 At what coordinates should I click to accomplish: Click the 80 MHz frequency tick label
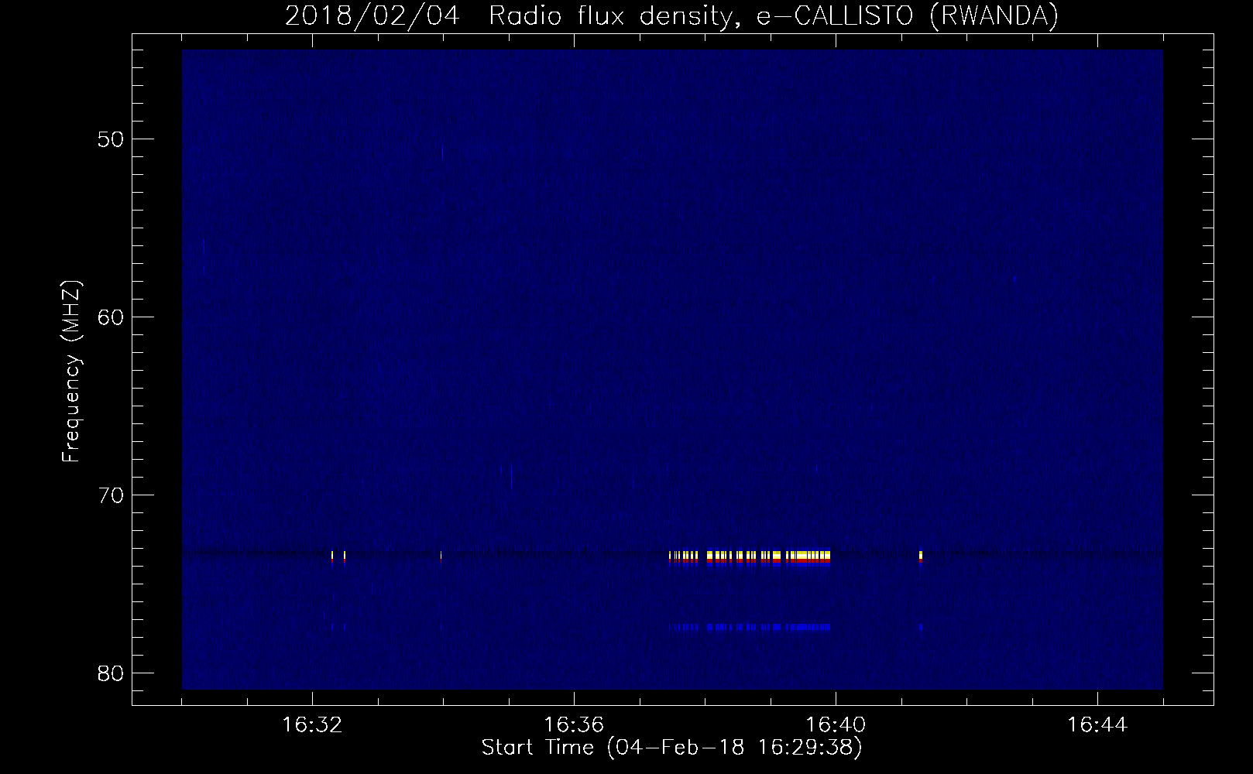point(110,673)
